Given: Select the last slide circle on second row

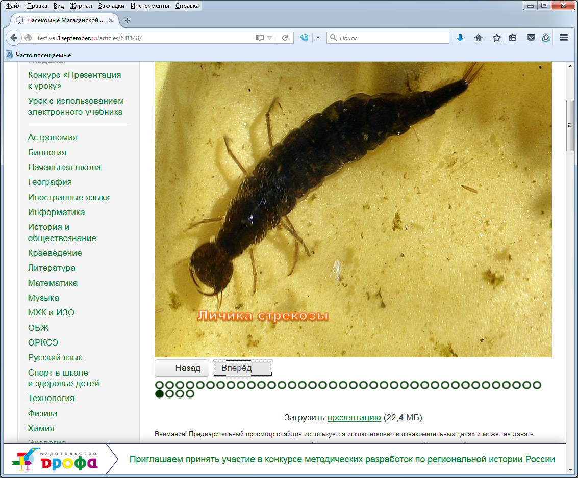Looking at the screenshot, I should point(190,393).
